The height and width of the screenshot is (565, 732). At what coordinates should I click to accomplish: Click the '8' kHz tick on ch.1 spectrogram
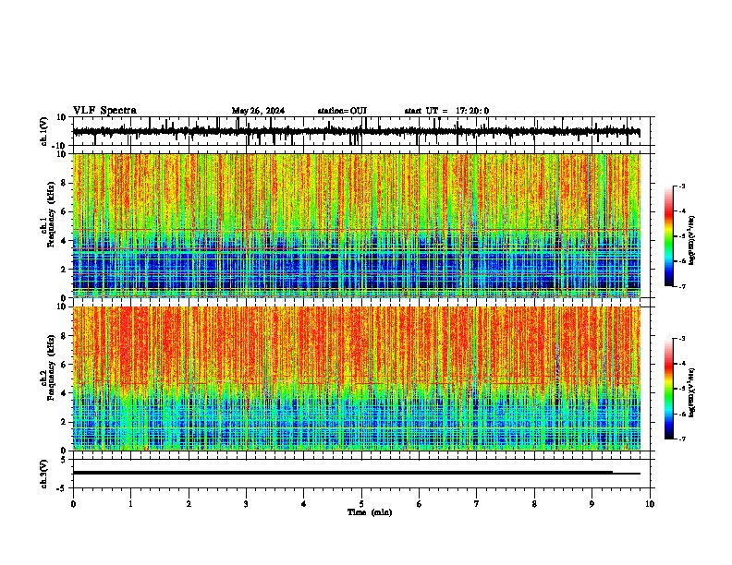[65, 183]
